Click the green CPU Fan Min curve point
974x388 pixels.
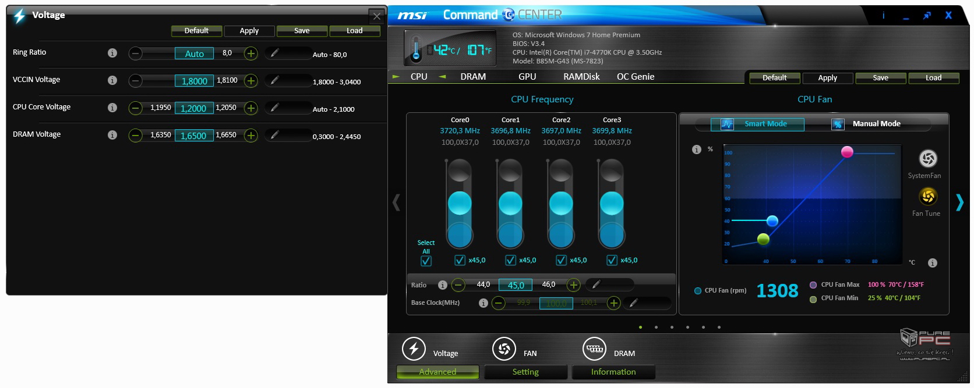click(763, 239)
